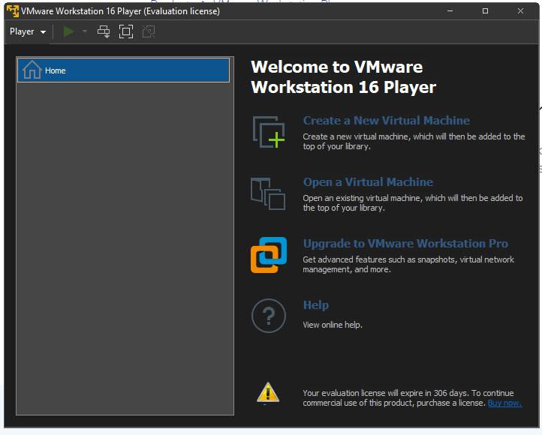Click the house icon next to Home
This screenshot has width=542, height=435.
coord(32,70)
